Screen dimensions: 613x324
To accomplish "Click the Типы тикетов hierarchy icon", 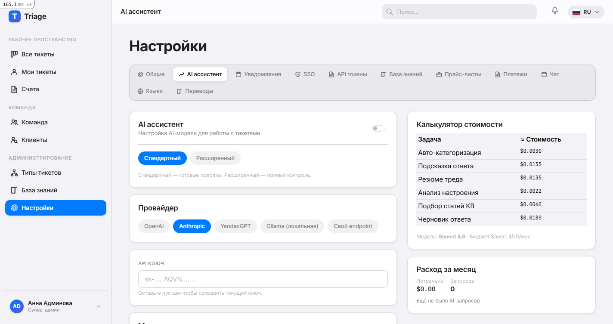I will [x=14, y=173].
